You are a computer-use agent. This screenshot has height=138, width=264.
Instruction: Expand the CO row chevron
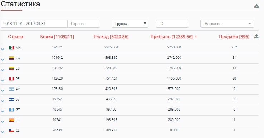[x=3, y=60]
